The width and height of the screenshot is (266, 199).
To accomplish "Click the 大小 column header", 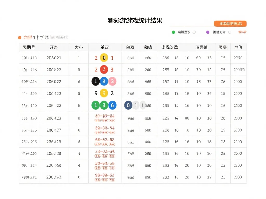I will tap(79, 47).
